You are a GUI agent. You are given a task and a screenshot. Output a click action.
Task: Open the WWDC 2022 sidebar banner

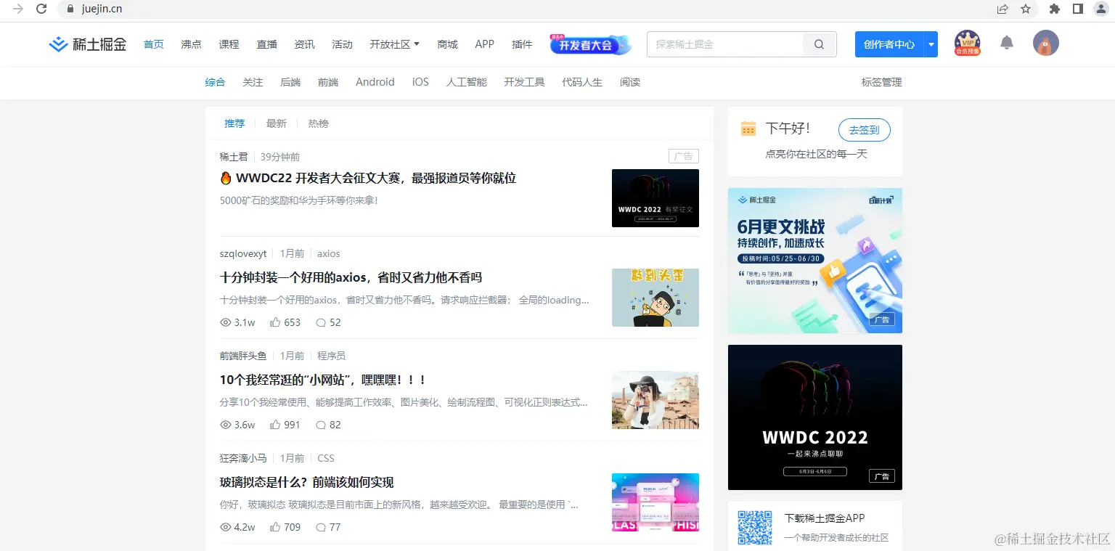[x=815, y=417]
